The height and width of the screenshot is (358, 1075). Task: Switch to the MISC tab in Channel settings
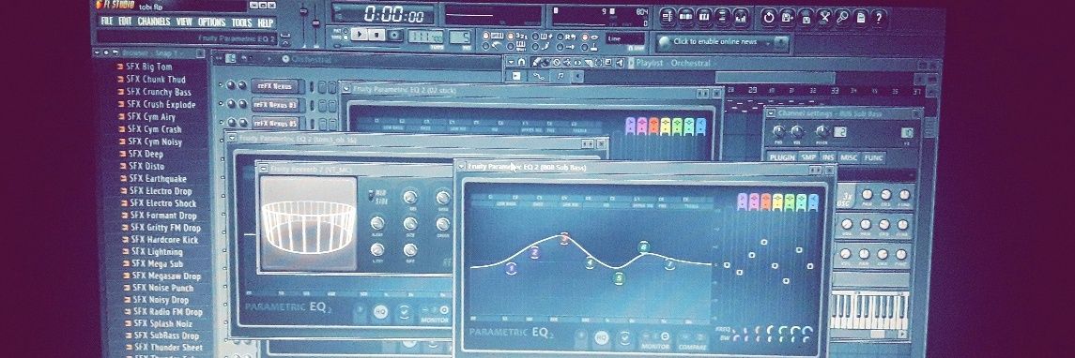[x=849, y=157]
